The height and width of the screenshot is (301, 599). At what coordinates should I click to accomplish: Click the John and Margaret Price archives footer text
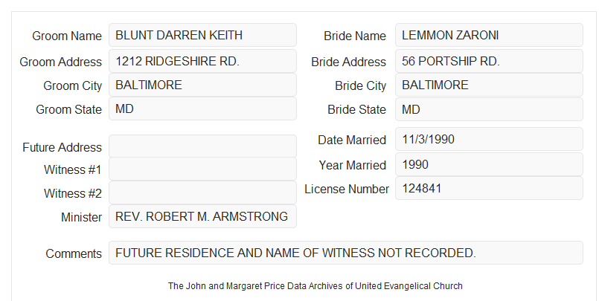315,286
